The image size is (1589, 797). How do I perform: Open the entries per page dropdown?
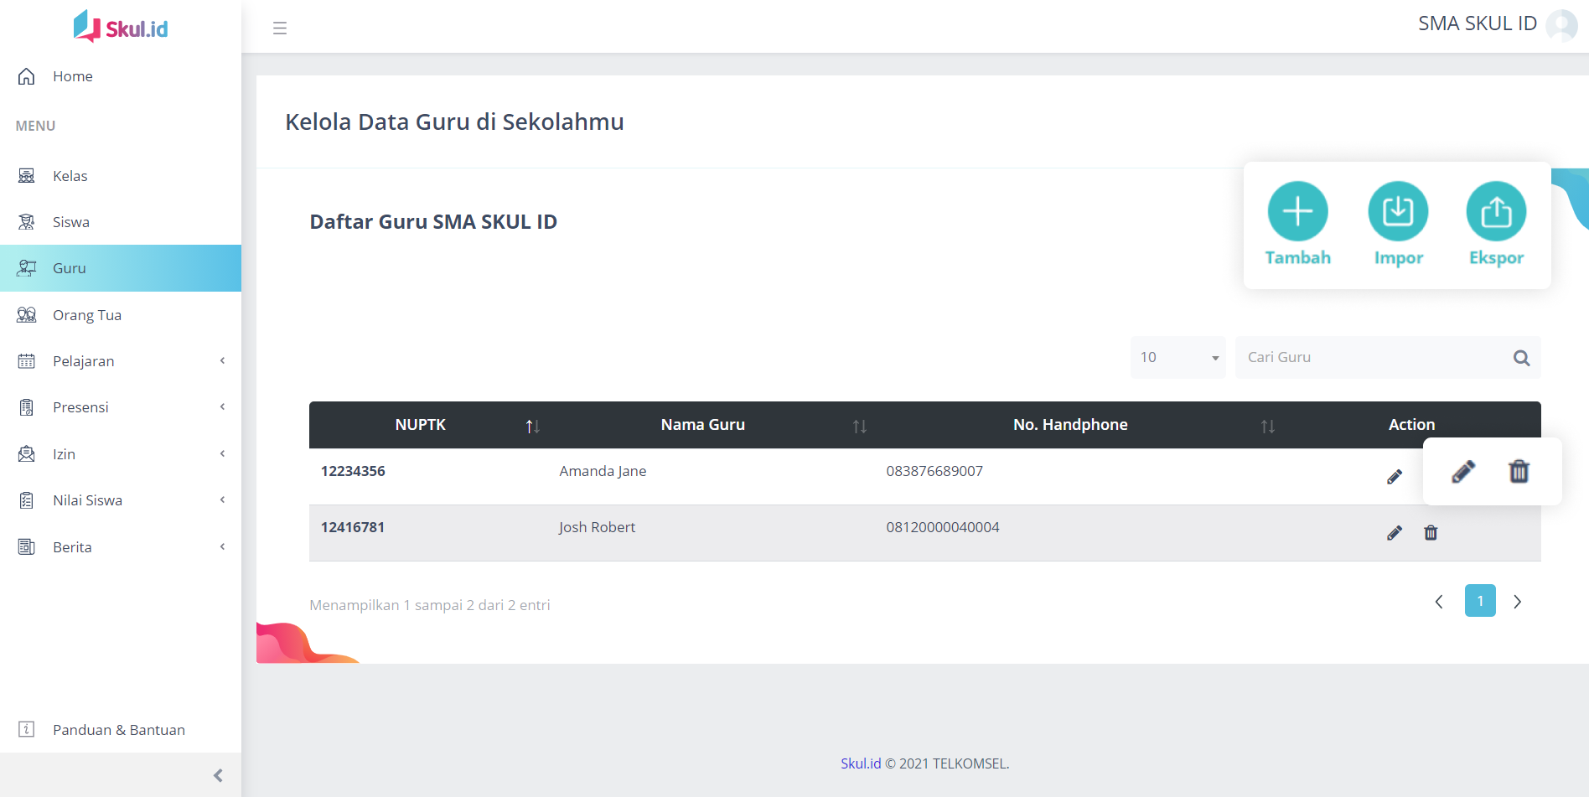click(1178, 358)
